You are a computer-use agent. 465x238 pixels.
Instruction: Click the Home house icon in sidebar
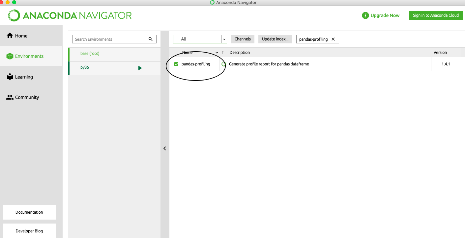pos(10,36)
